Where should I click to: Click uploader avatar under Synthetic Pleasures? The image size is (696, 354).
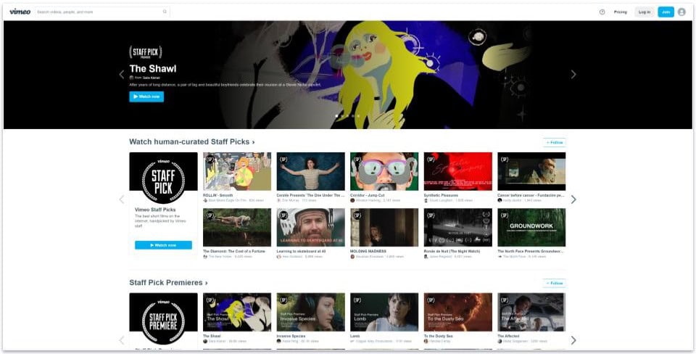point(426,200)
